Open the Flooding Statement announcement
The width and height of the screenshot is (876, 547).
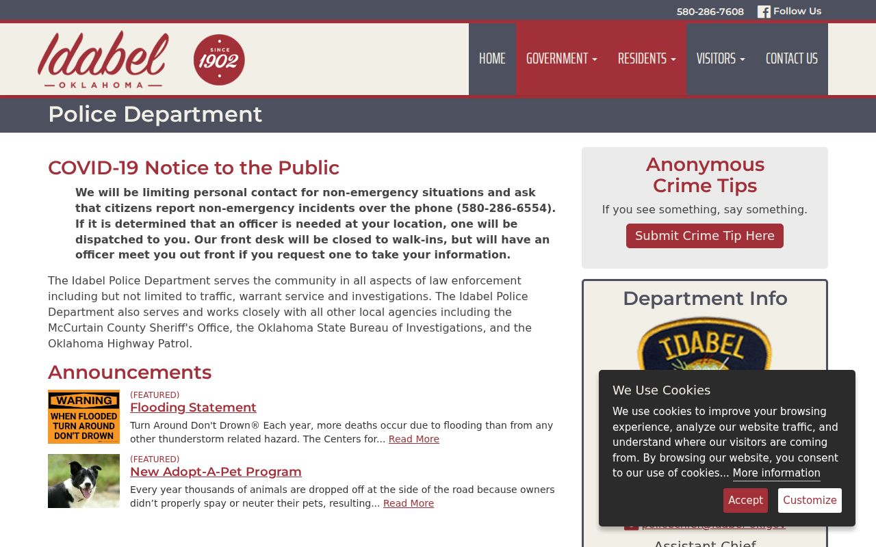193,408
